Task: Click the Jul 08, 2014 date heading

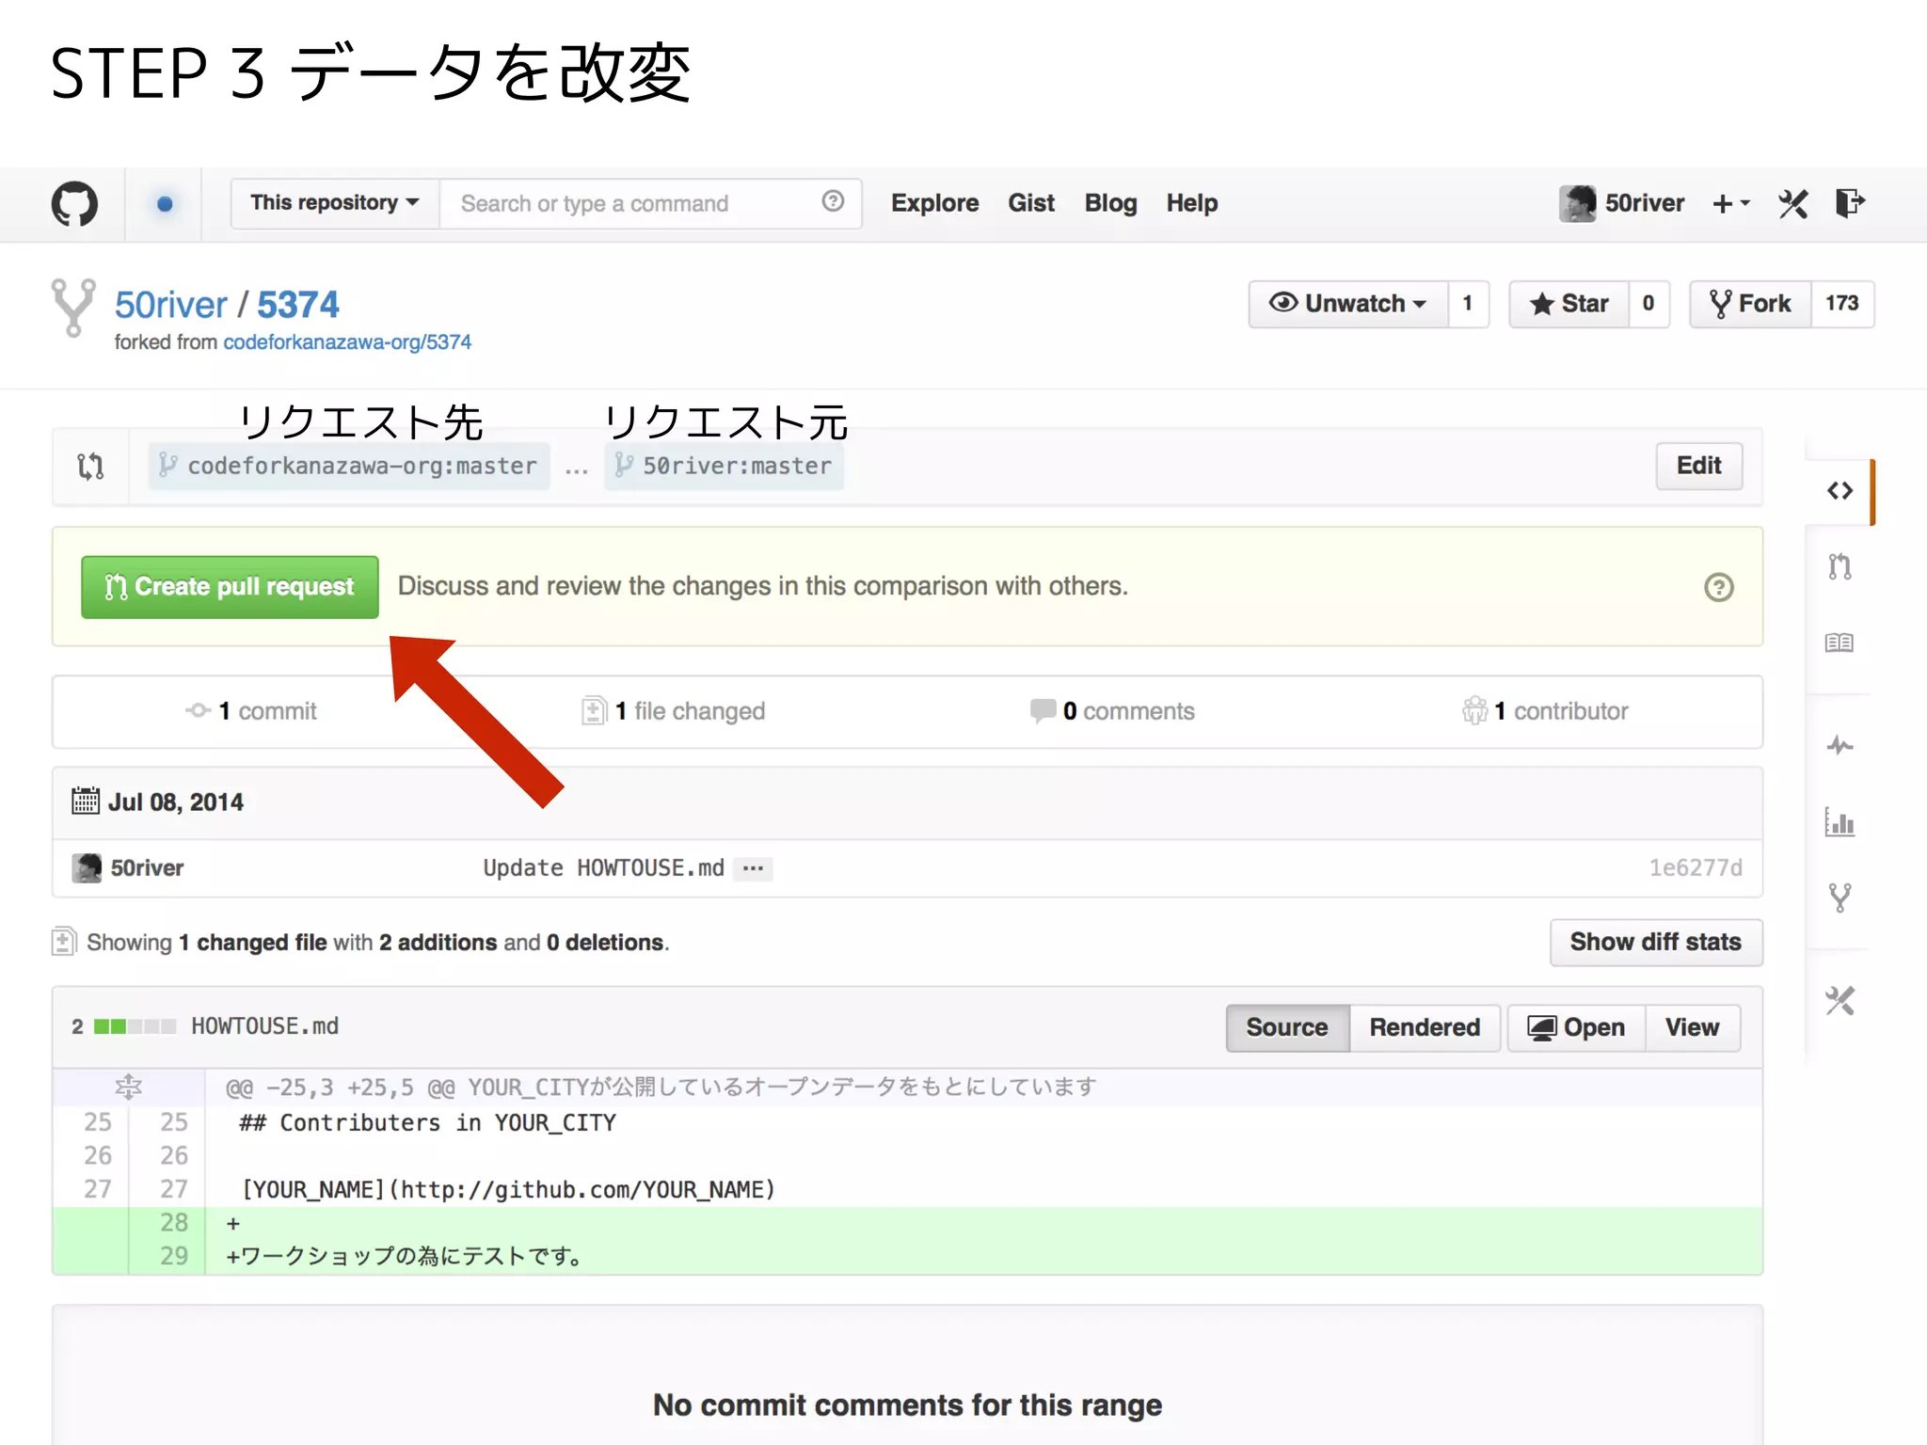Action: [175, 802]
